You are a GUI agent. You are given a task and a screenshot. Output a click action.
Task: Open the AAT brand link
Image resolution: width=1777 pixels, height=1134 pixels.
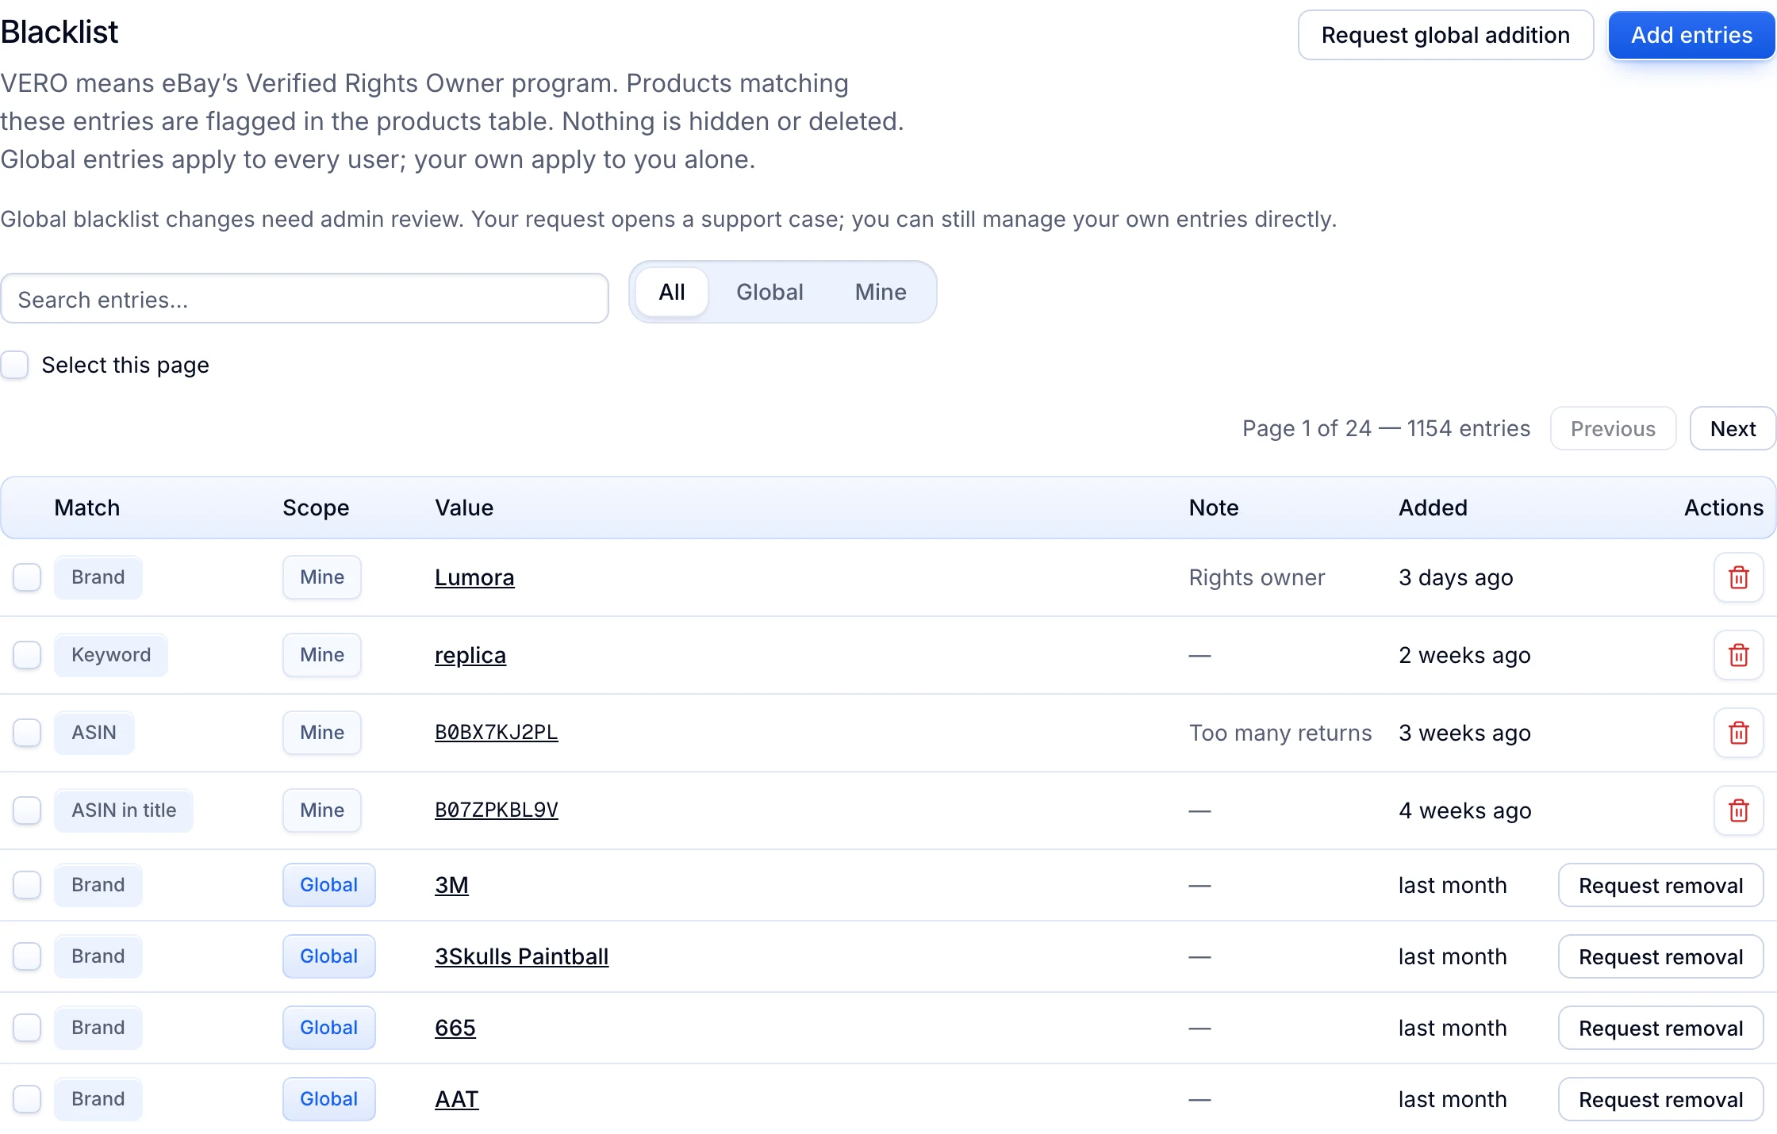click(x=457, y=1099)
